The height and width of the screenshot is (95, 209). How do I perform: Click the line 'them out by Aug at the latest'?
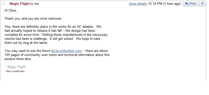26,43
